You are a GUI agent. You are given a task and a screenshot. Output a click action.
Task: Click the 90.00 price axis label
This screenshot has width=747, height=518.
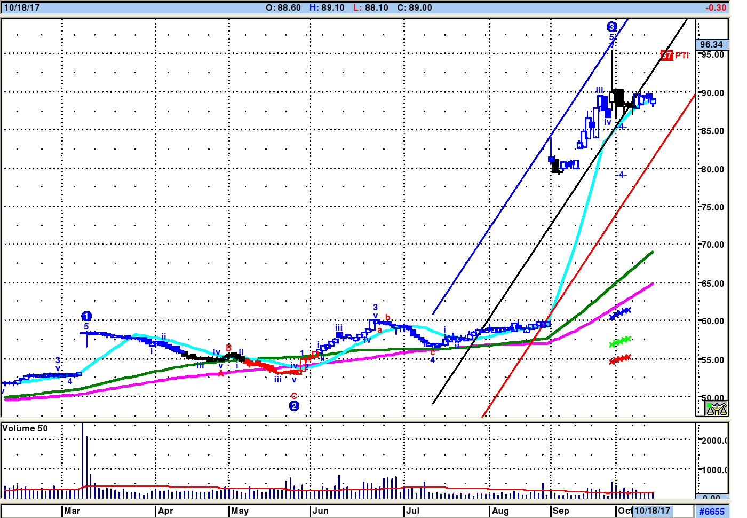712,93
